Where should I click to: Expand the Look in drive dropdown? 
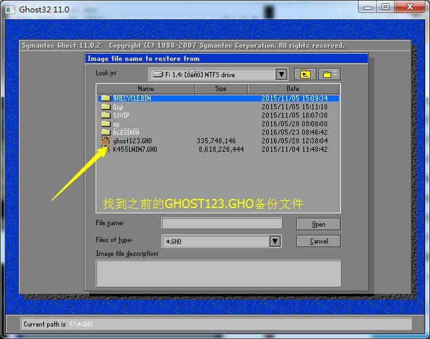click(x=281, y=75)
